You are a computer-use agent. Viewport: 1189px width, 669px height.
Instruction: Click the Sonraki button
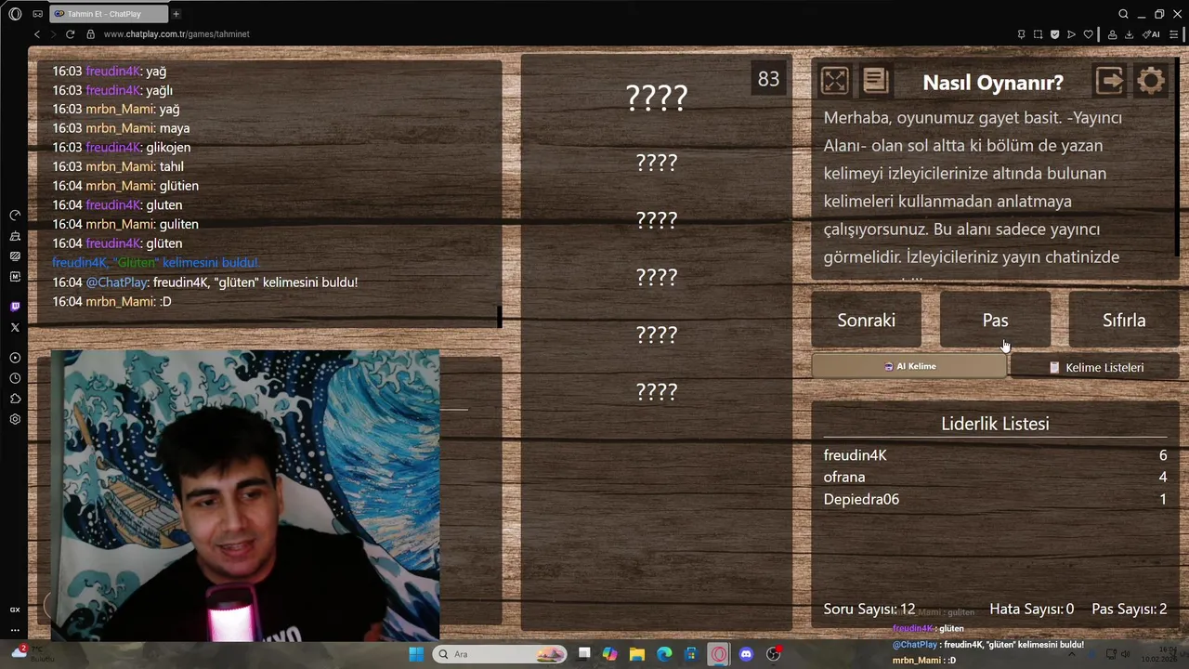tap(867, 320)
